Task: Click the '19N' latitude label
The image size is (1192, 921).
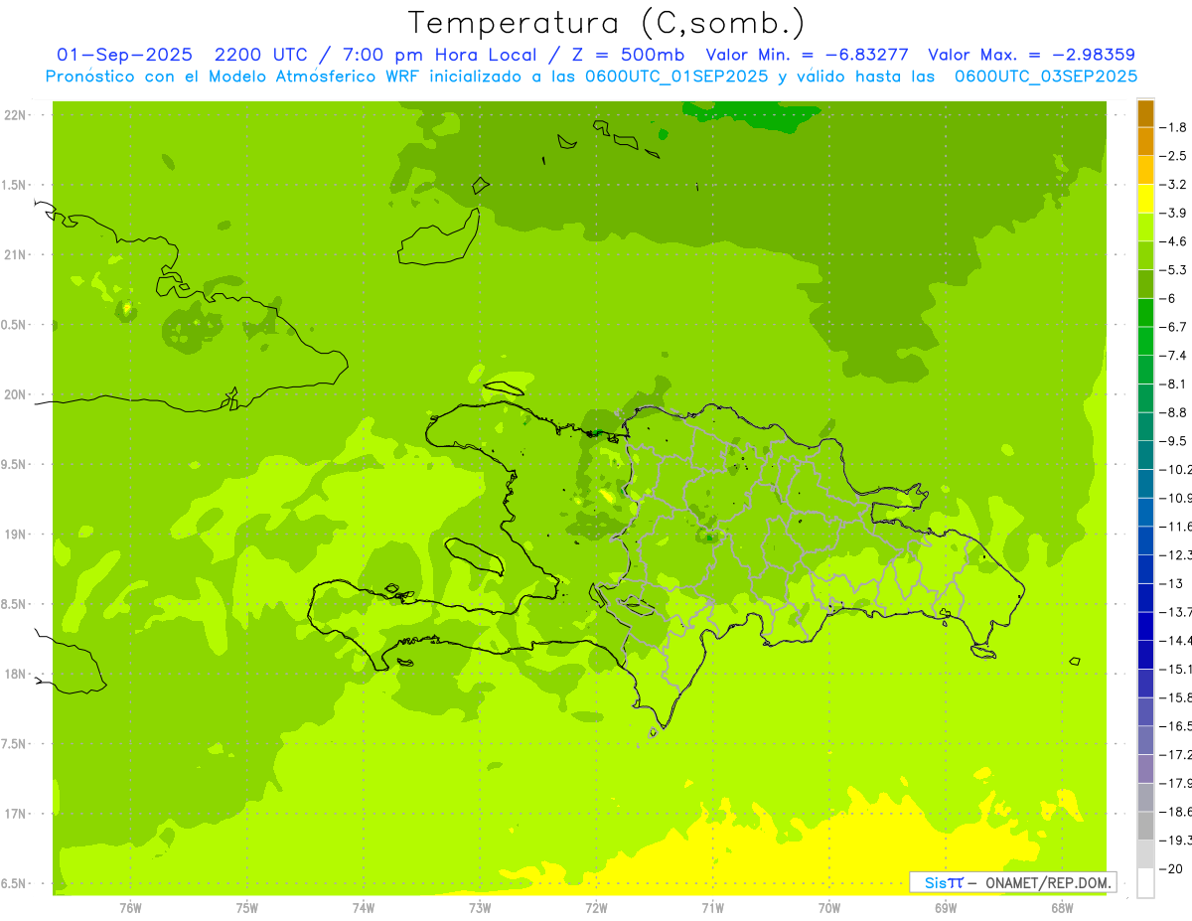Action: [x=15, y=535]
